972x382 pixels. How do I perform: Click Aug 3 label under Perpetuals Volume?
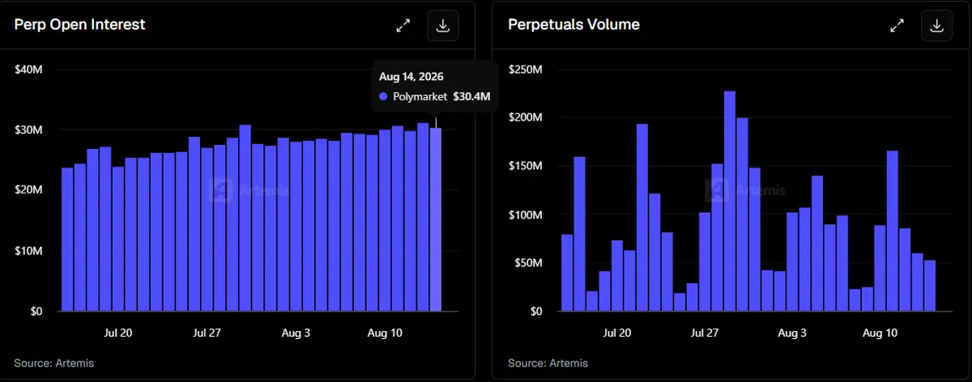[792, 333]
